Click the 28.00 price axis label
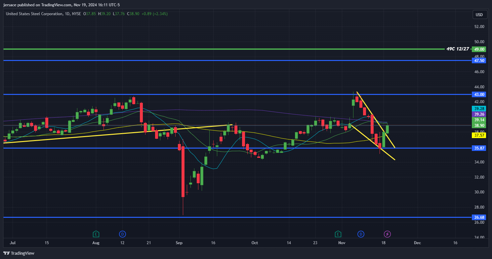 [479, 207]
